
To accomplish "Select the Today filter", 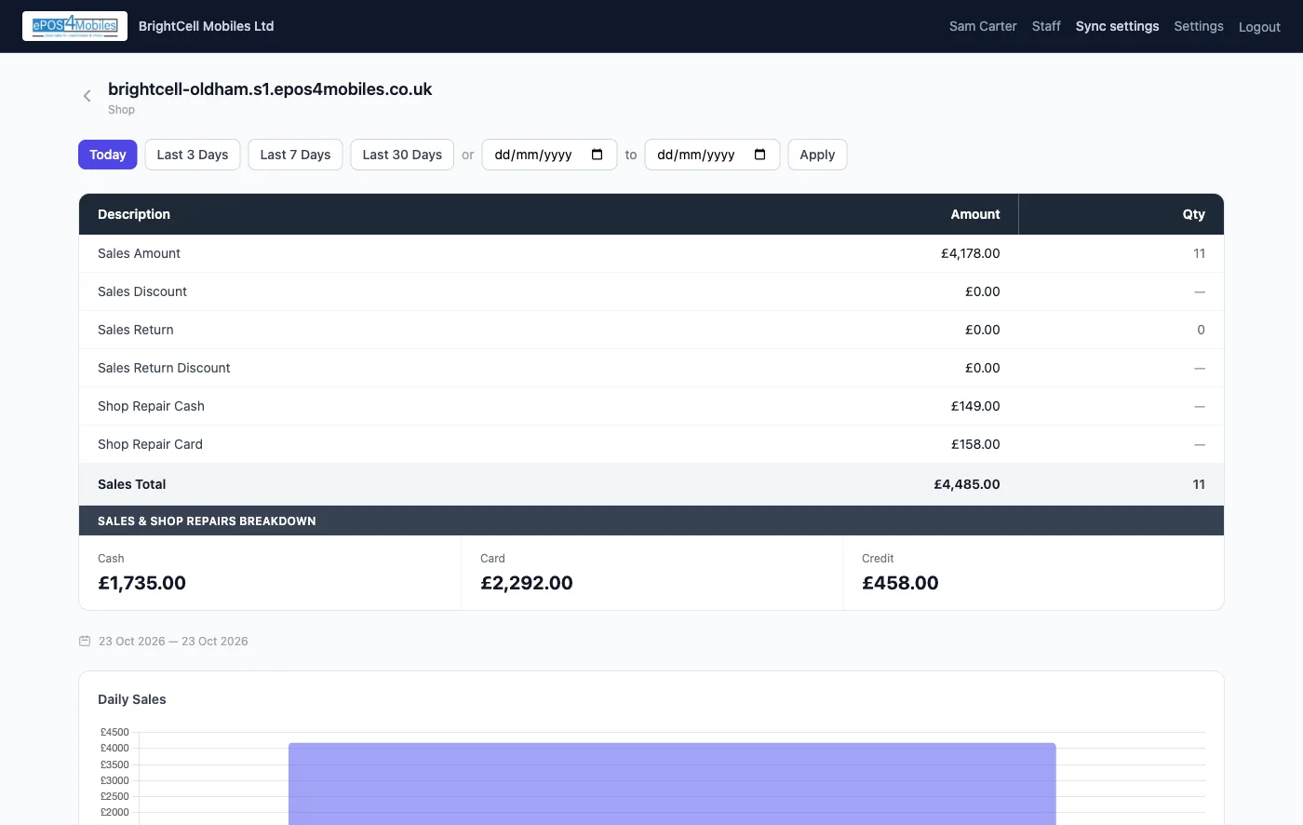I will point(108,155).
